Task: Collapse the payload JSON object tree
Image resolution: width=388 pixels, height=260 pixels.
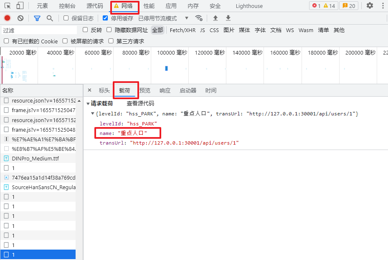Action: point(93,114)
